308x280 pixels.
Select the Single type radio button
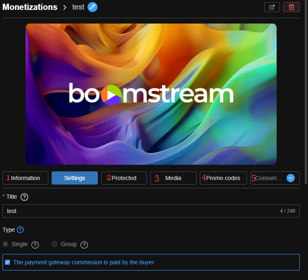5,244
